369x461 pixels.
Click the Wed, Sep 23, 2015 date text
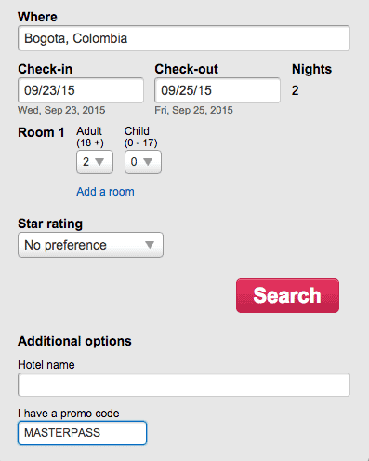pyautogui.click(x=61, y=110)
